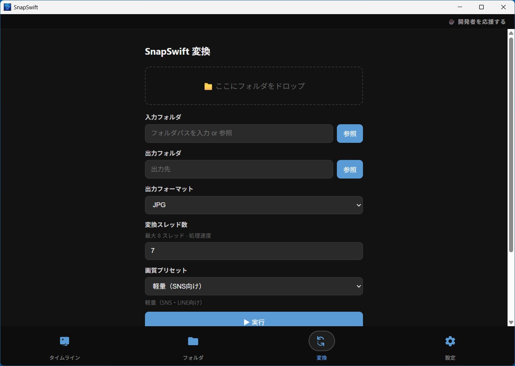Click the フォルダ tab label
The image size is (515, 366).
(x=193, y=358)
